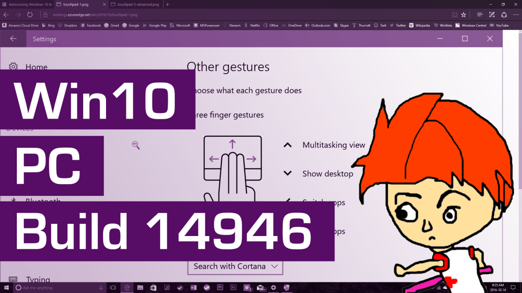Open File Explorer from taskbar
The height and width of the screenshot is (293, 522).
[x=140, y=288]
